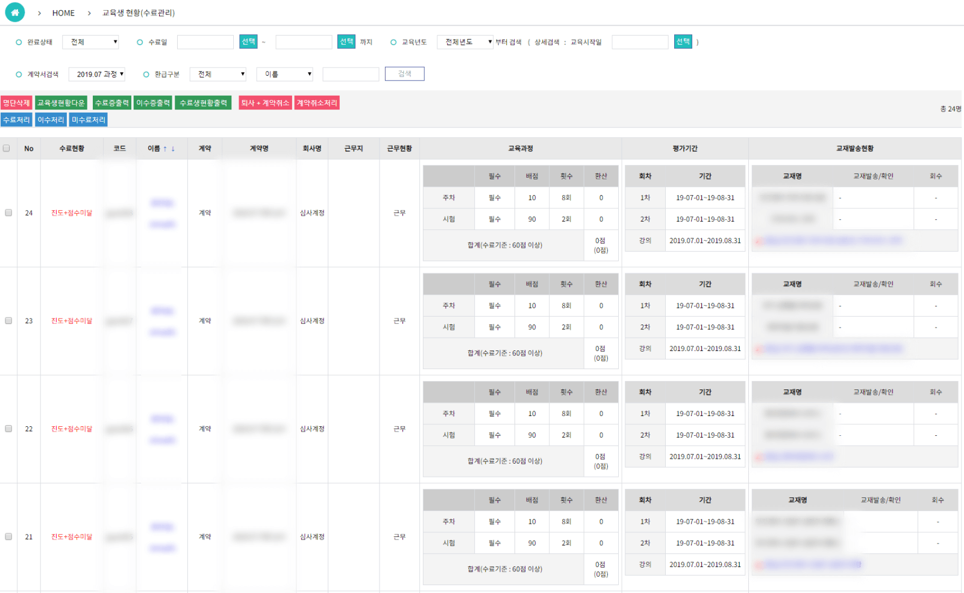Screen dimensions: 964x593
Task: Click the 수료증출력 print button
Action: 111,103
